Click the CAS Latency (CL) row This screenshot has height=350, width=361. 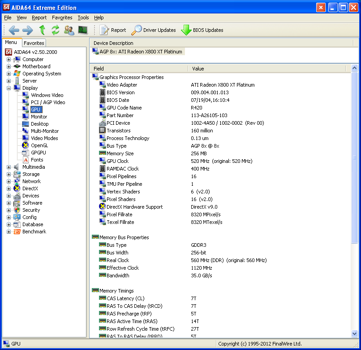coord(221,298)
